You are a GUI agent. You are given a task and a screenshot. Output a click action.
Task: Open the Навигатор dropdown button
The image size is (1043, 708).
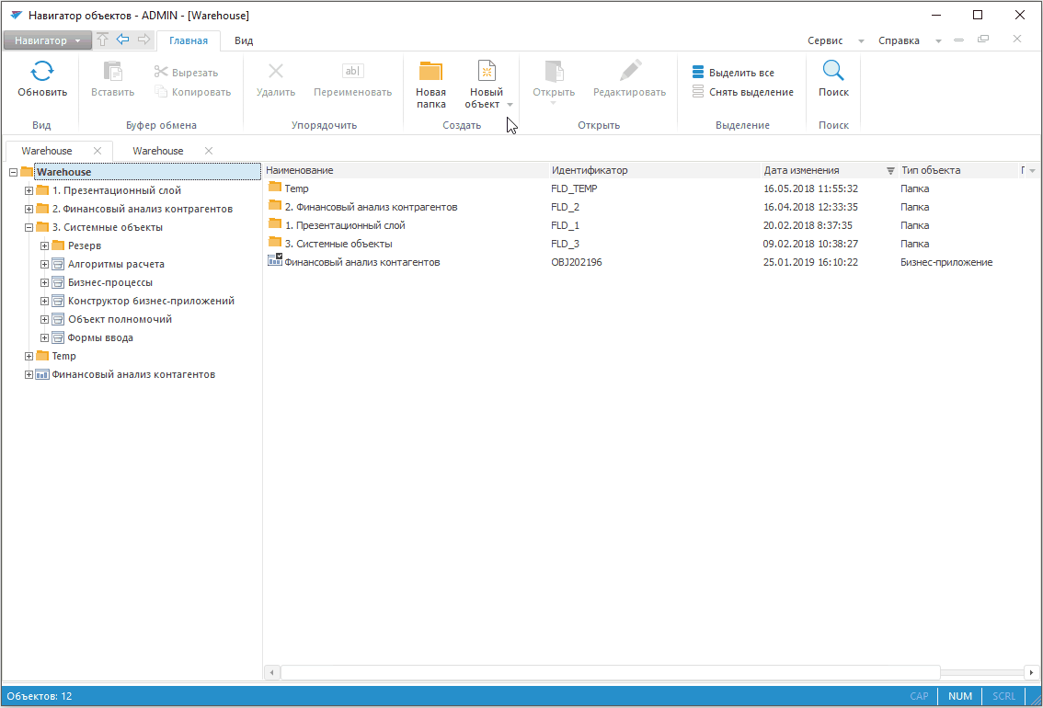pos(47,40)
